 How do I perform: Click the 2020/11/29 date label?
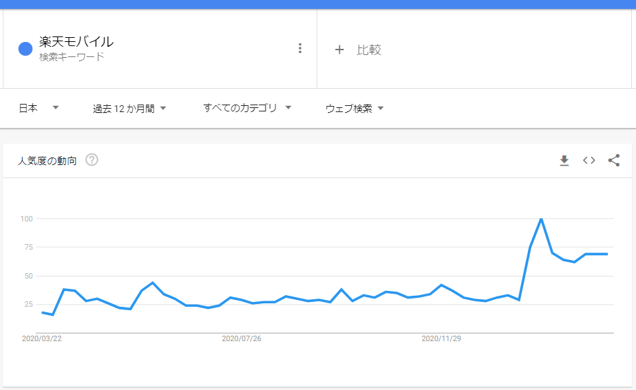point(441,338)
